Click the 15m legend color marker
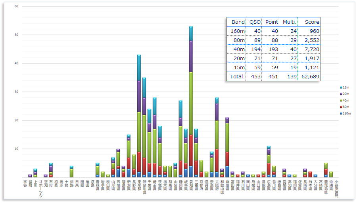Image resolution: width=357 pixels, height=203 pixels. pyautogui.click(x=341, y=87)
